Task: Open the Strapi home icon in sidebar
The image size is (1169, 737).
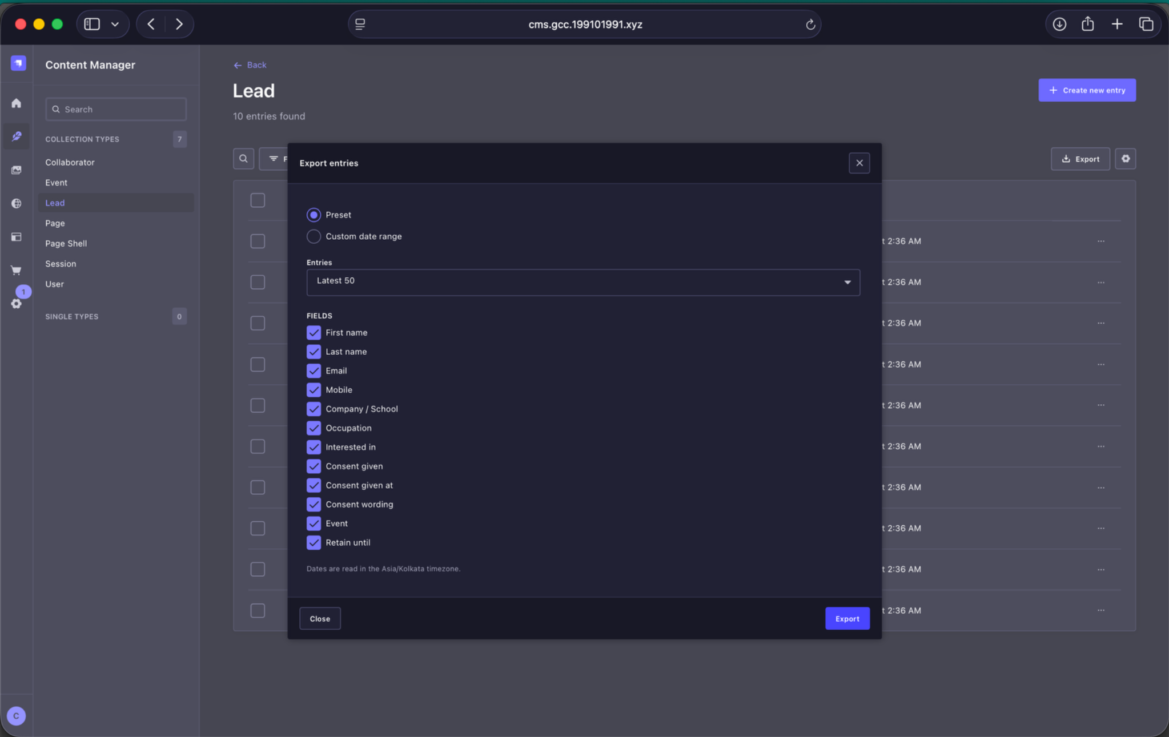Action: [x=17, y=103]
